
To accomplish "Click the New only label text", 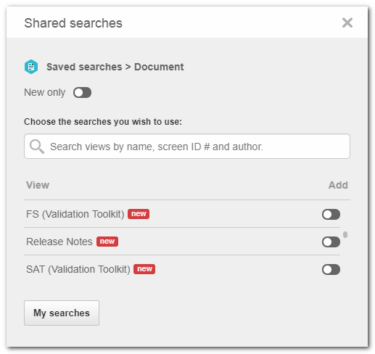I will (45, 92).
